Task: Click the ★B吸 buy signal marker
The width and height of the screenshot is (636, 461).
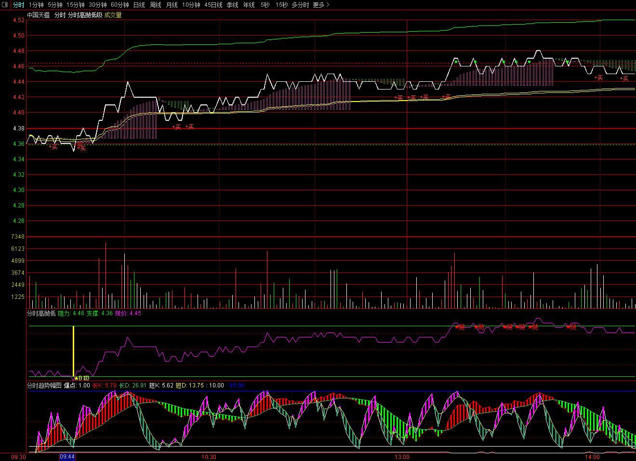Action: click(x=81, y=378)
